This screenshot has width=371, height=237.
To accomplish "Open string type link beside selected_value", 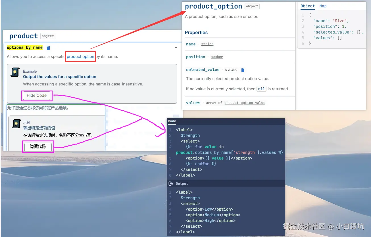I will coord(231,70).
